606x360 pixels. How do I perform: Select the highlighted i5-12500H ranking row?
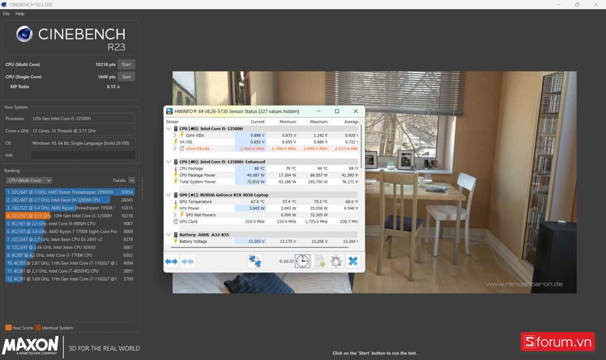point(70,216)
